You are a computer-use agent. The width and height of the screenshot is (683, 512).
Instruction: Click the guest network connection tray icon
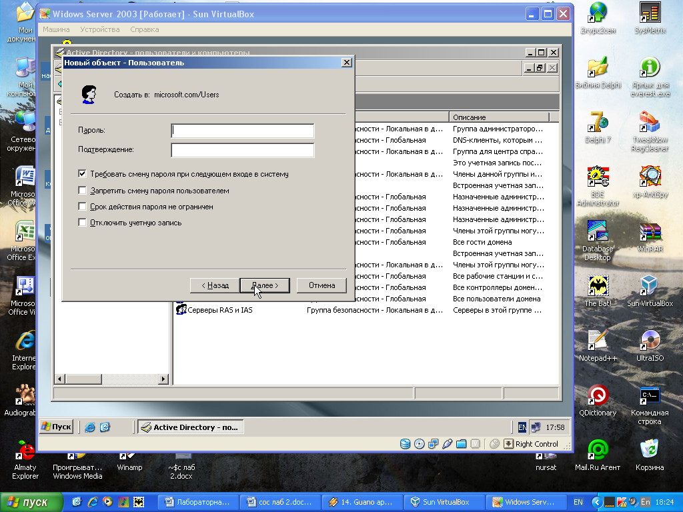[536, 427]
